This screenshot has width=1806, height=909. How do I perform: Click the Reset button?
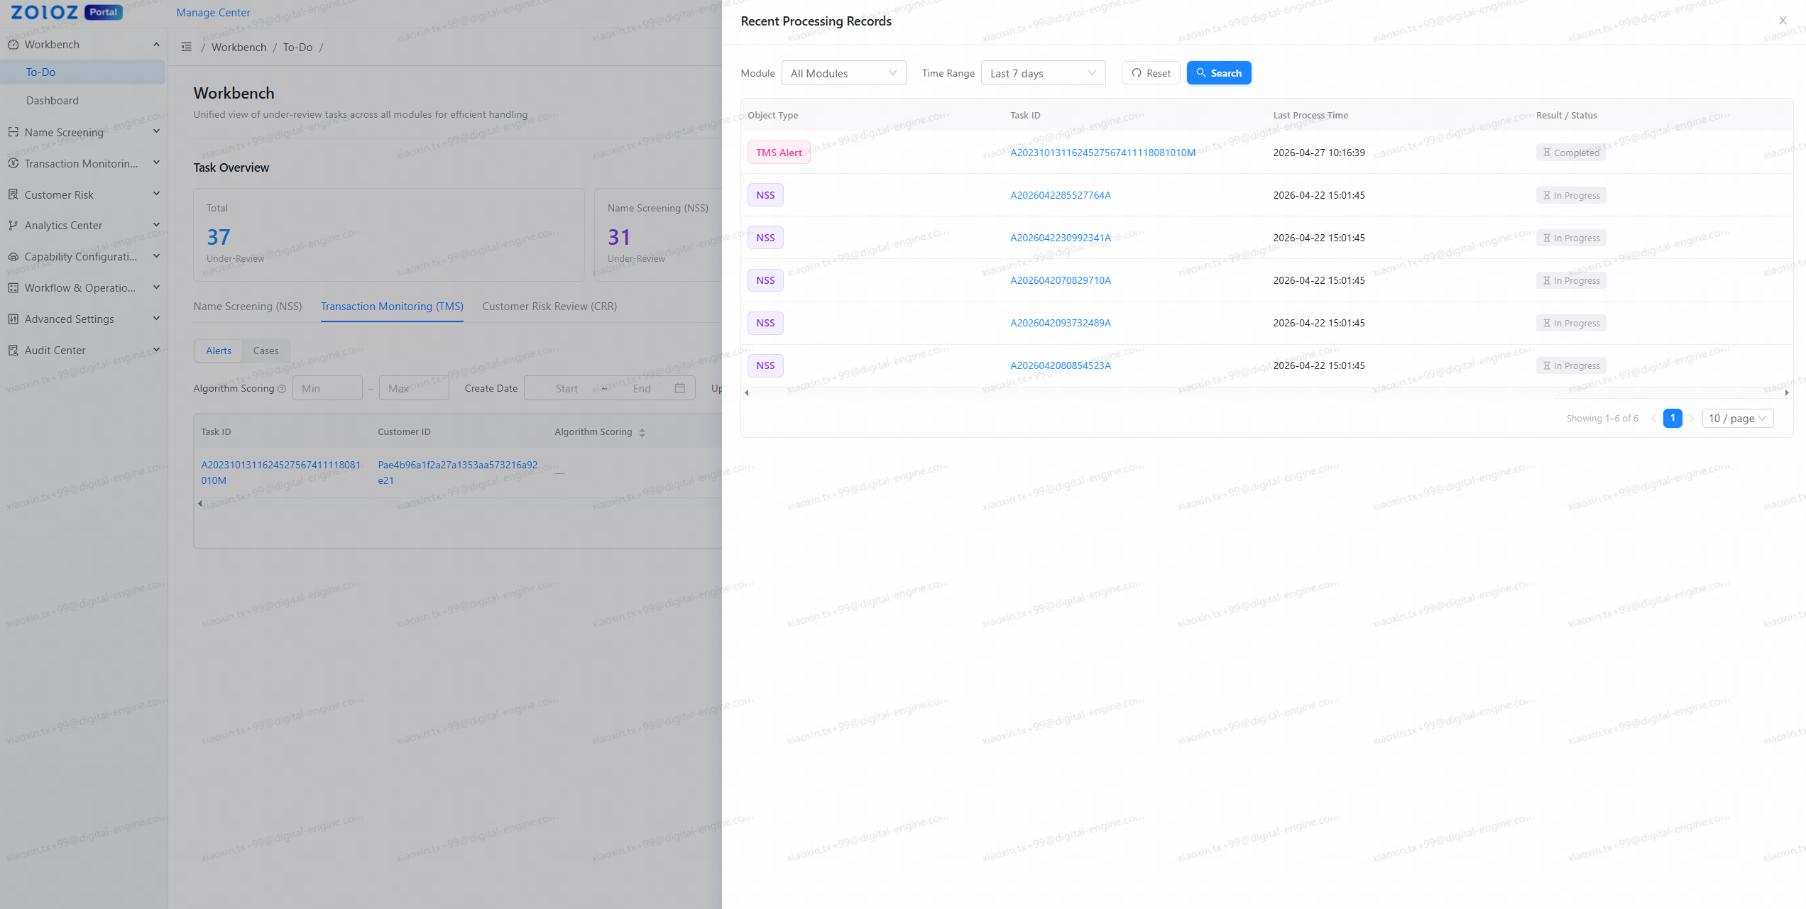[1151, 73]
